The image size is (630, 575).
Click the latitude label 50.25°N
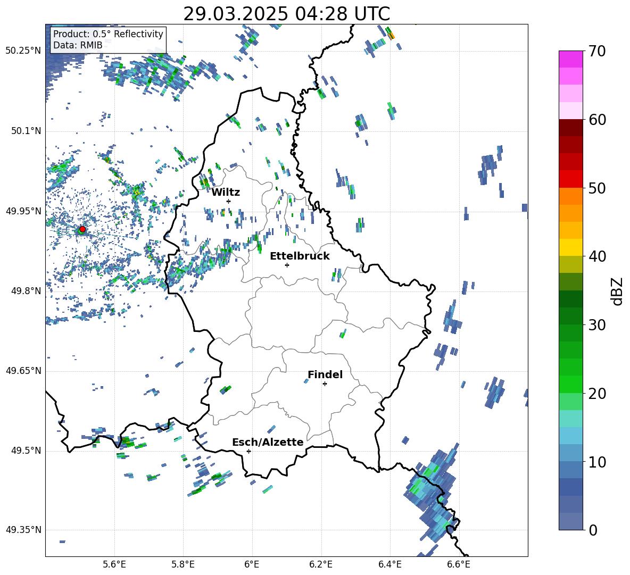pyautogui.click(x=23, y=51)
